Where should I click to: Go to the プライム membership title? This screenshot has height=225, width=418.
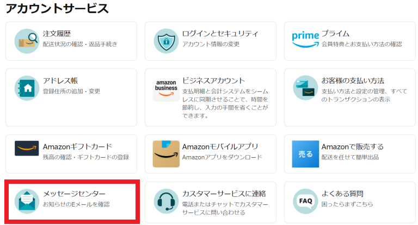point(335,34)
